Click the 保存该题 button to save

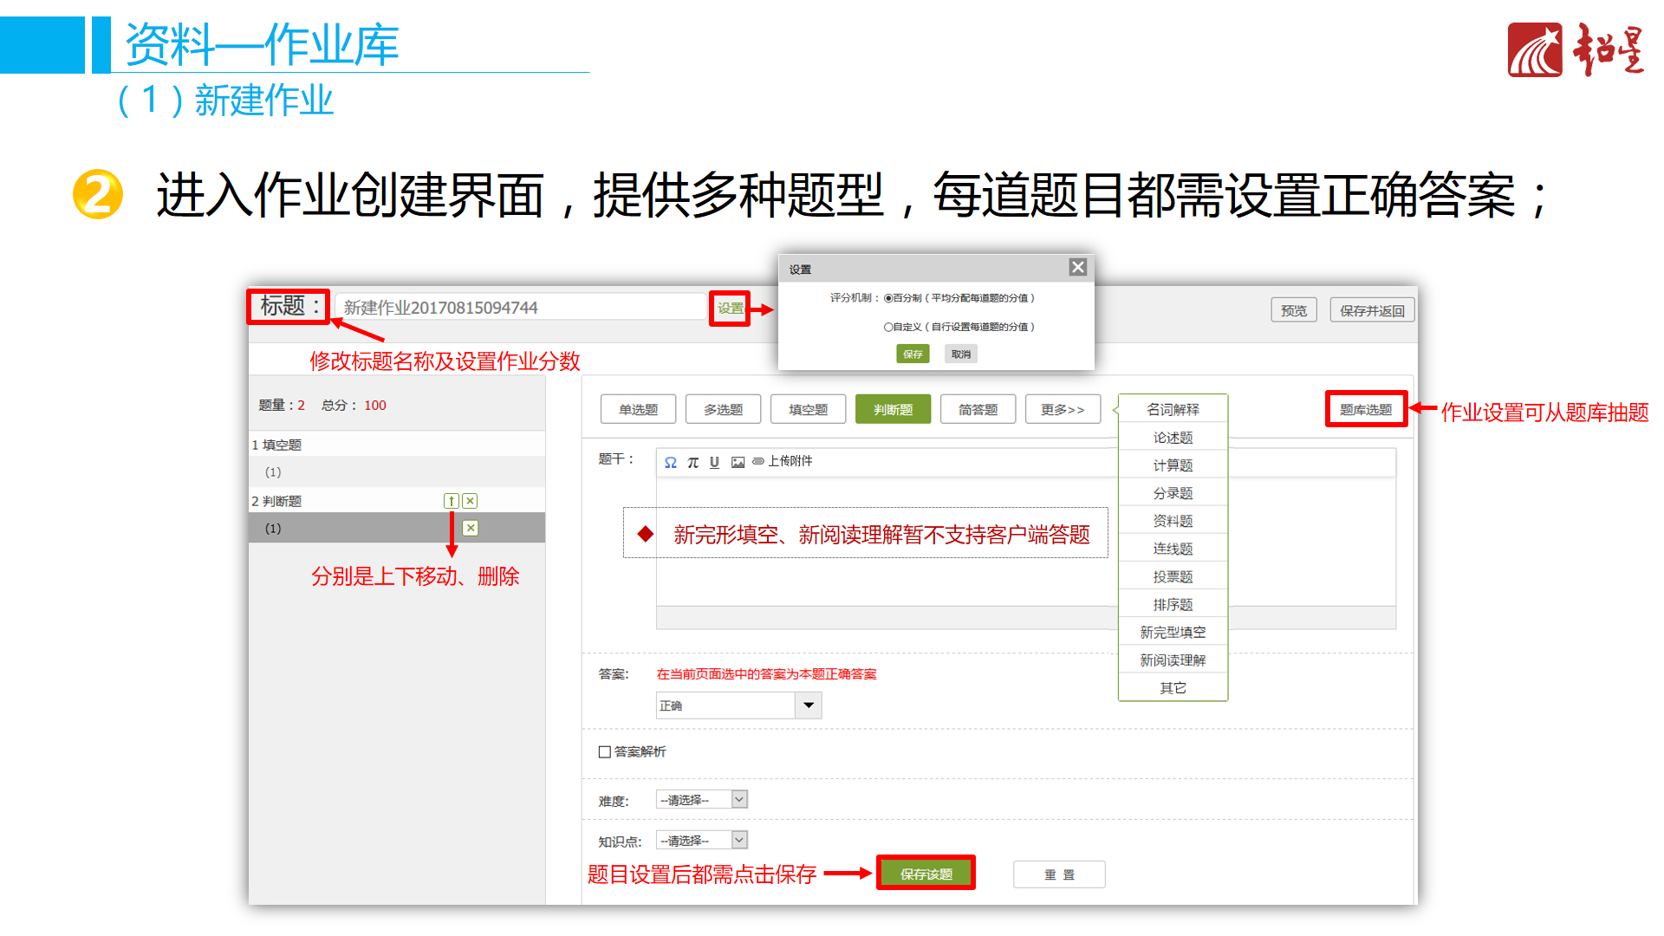point(925,873)
